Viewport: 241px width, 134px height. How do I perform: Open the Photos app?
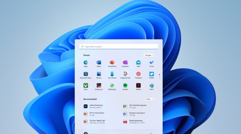pyautogui.click(x=99, y=75)
